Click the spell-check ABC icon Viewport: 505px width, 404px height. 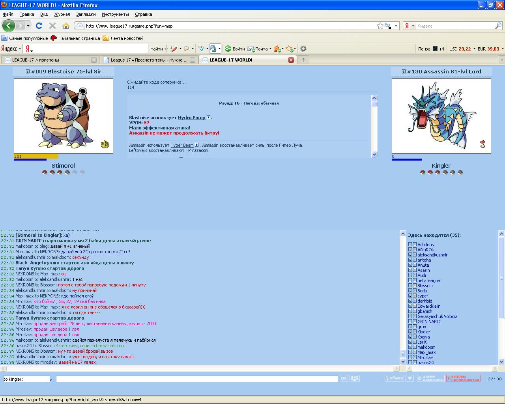pos(201,49)
